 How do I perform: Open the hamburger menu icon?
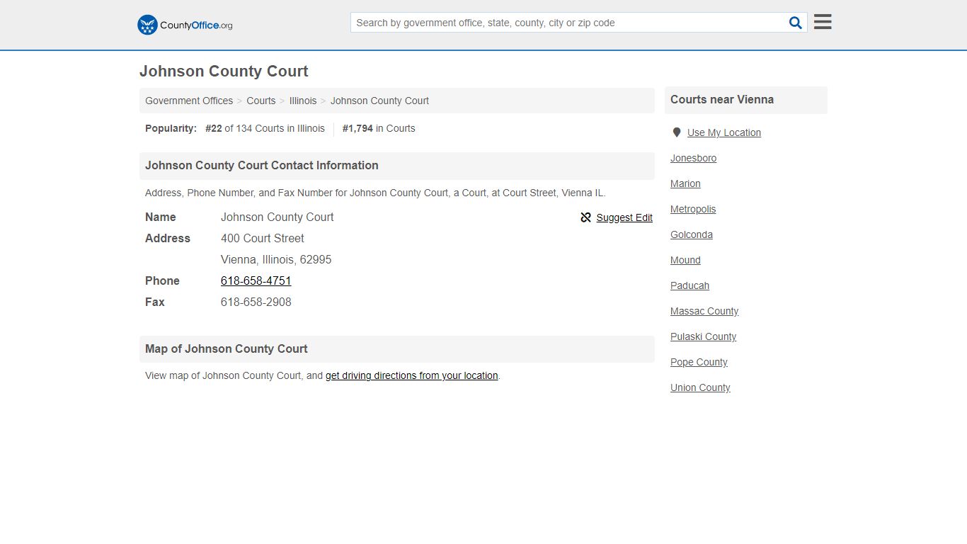point(823,22)
